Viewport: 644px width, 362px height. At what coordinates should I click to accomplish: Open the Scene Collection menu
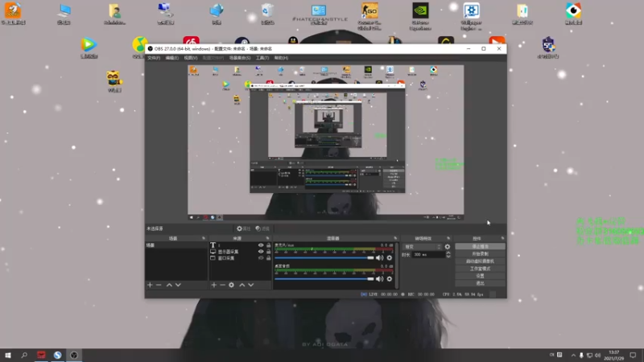coord(240,58)
